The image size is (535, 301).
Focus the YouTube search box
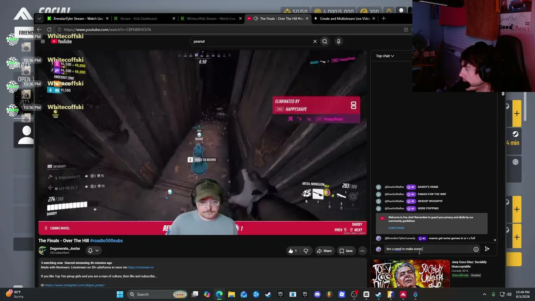pyautogui.click(x=252, y=41)
